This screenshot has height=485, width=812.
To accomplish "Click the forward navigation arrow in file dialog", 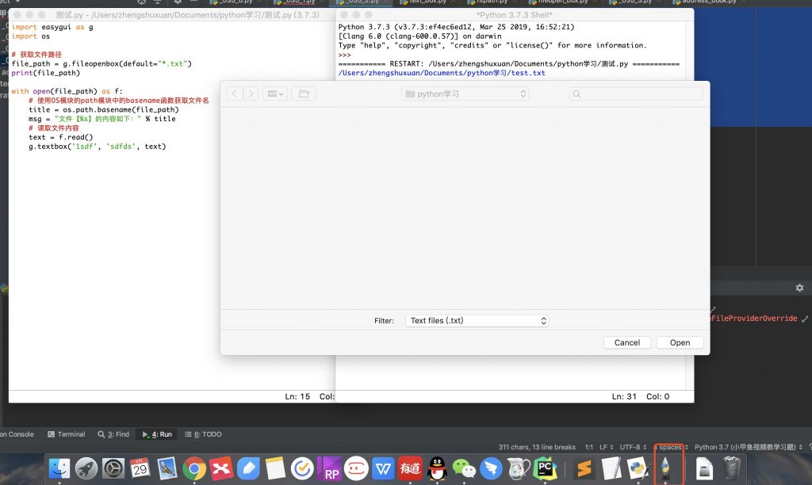I will pos(251,94).
